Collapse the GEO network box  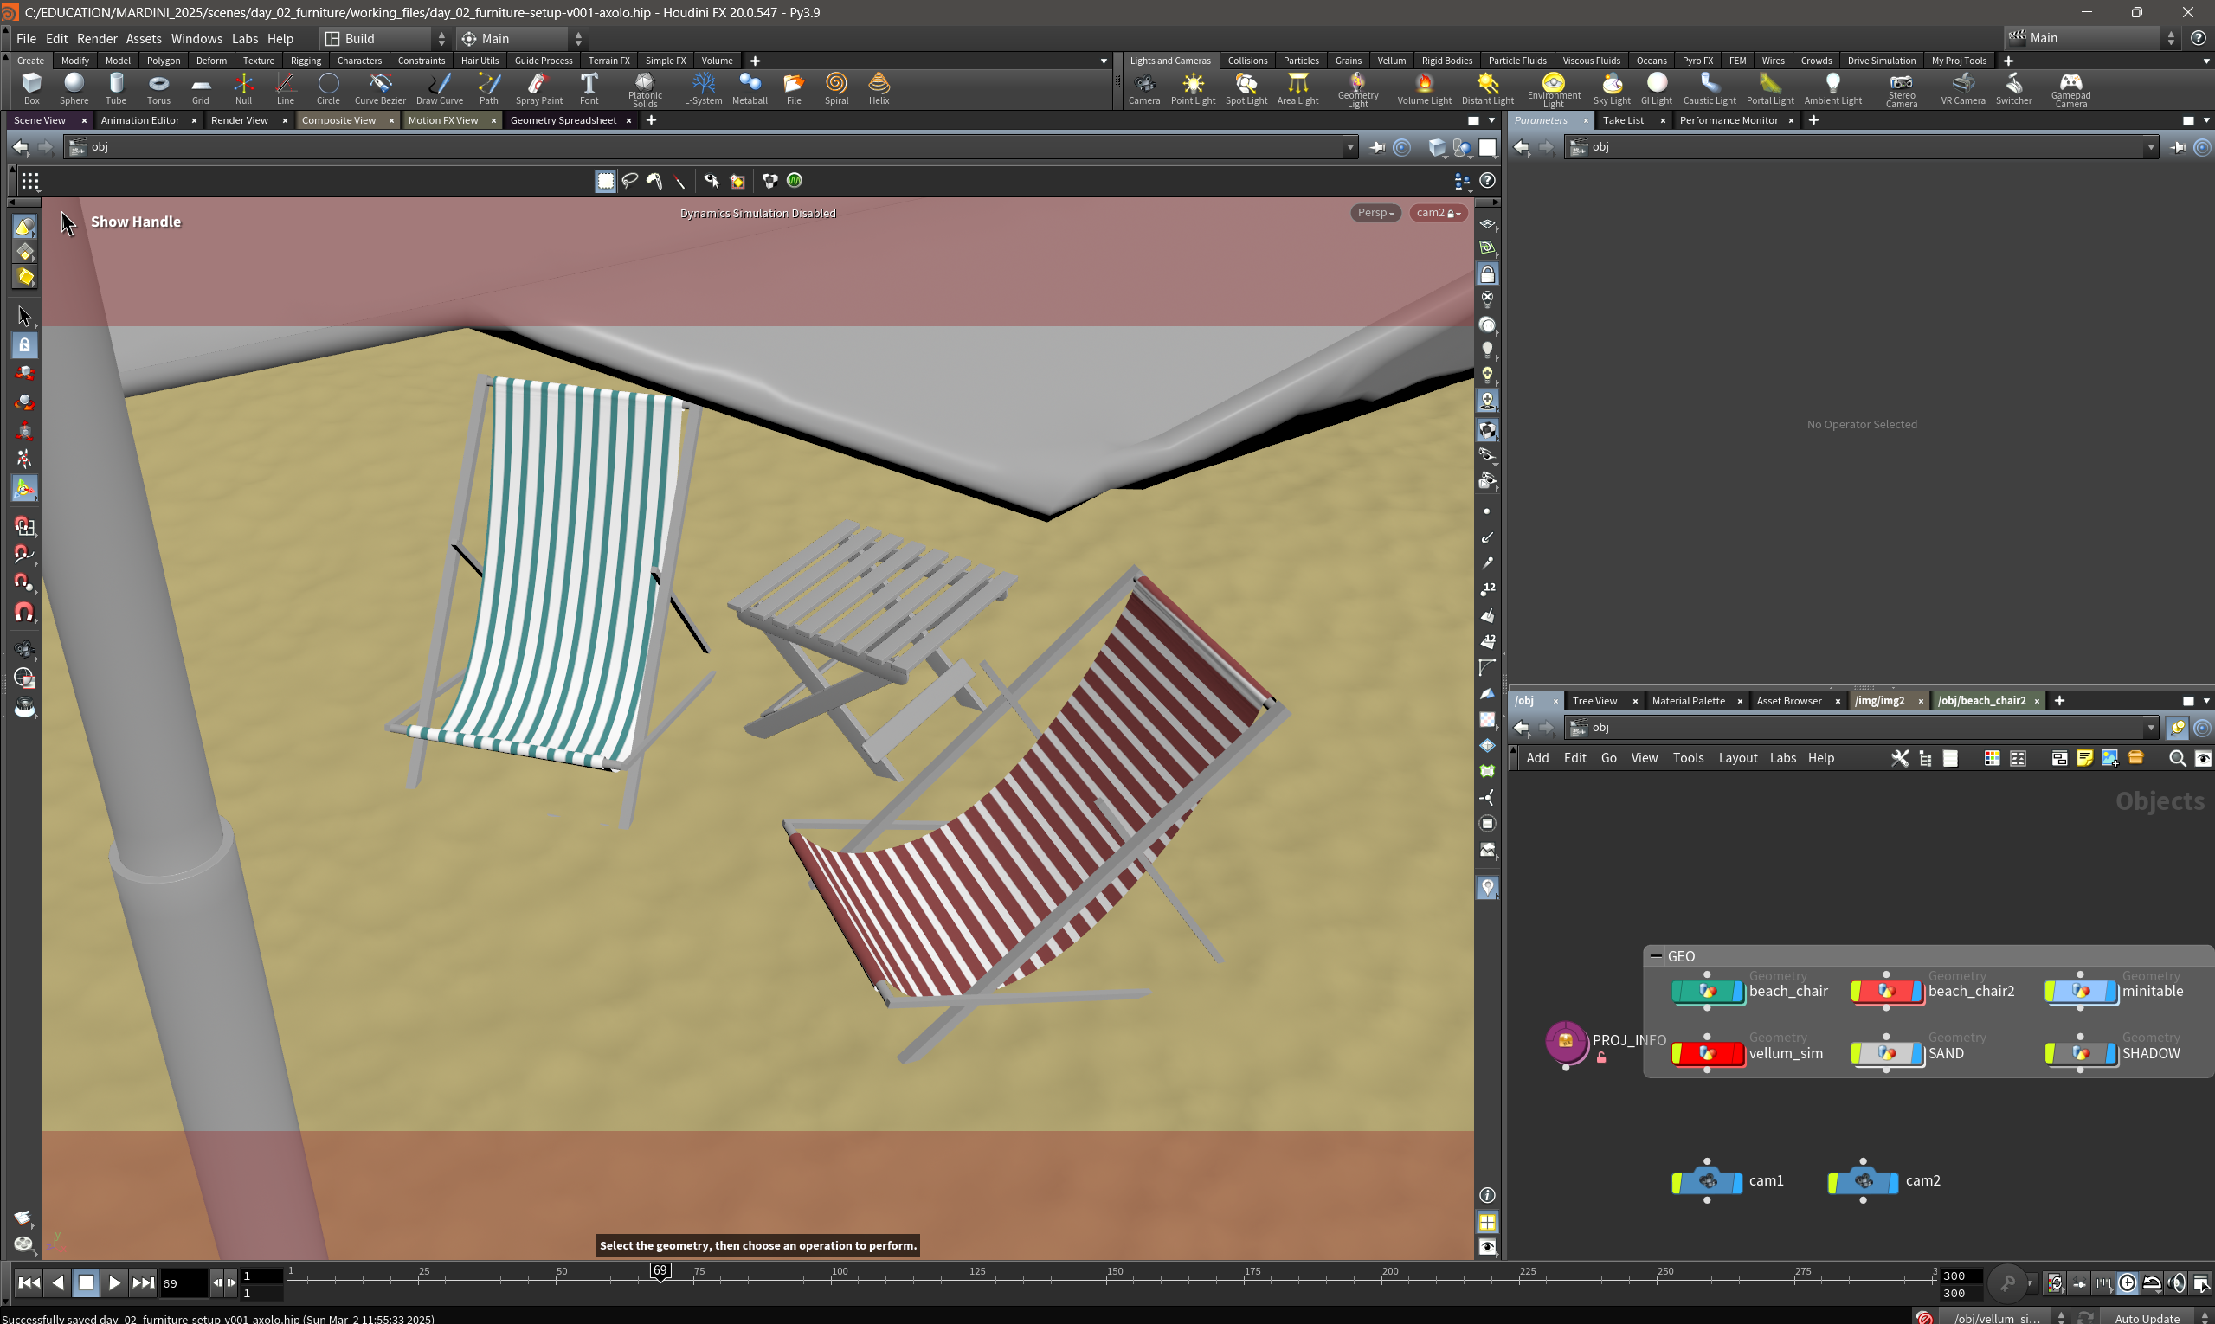(1657, 955)
